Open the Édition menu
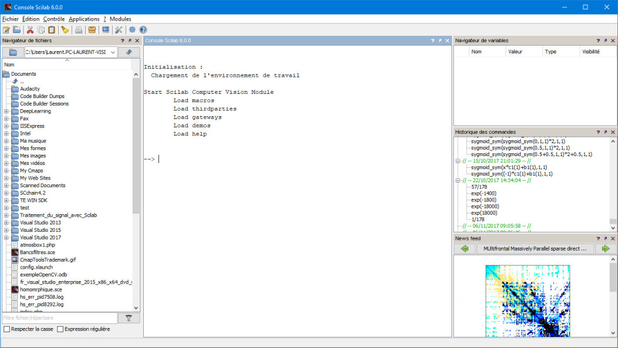Viewport: 618px width, 348px height. [x=31, y=19]
